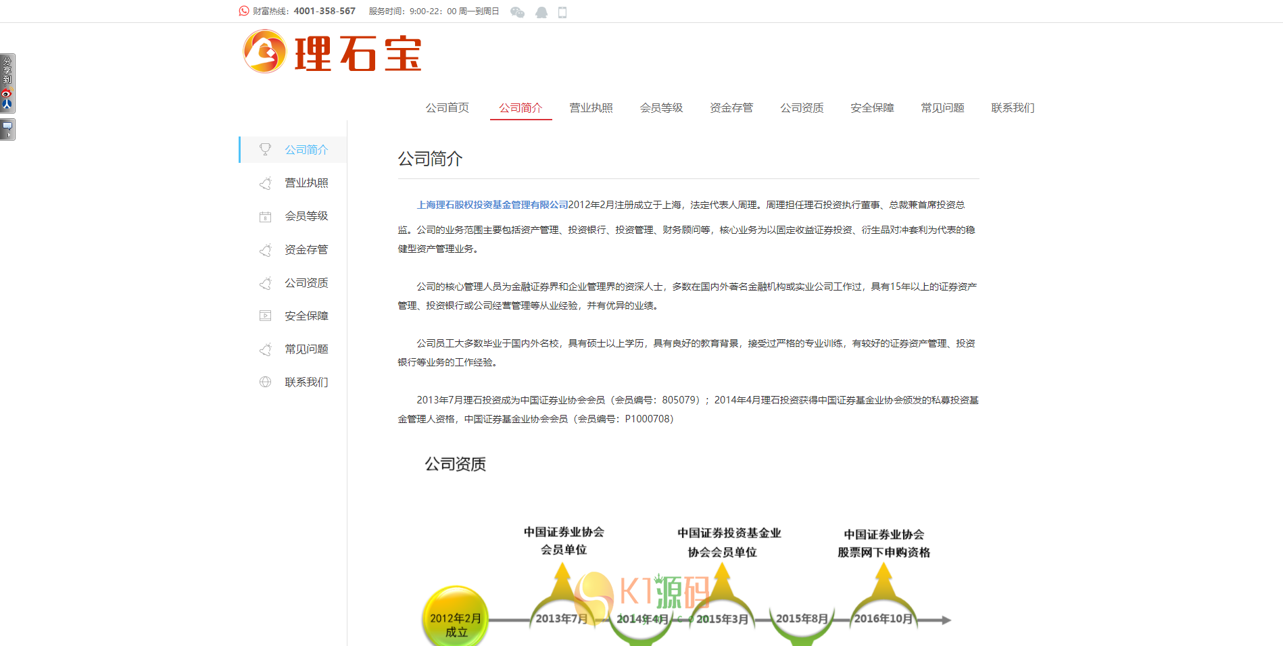
Task: Click the calendar icon beside 会员等级
Action: point(266,216)
